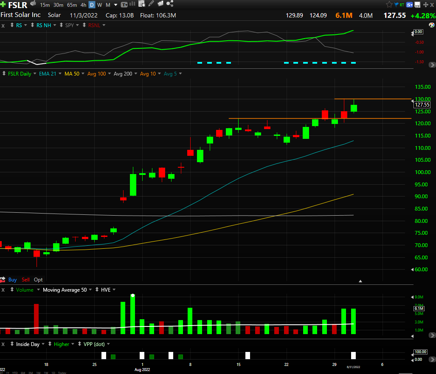The image size is (436, 374).
Task: Click the reorder arrows beside Volume
Action: [x=12, y=290]
